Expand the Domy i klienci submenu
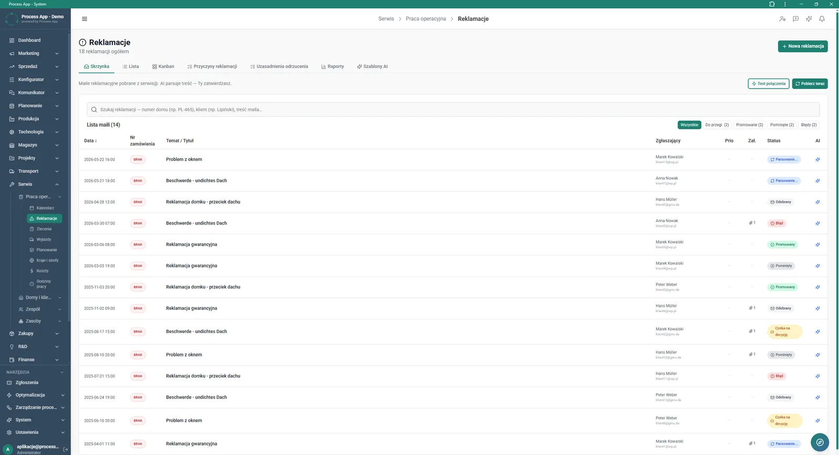Image resolution: width=839 pixels, height=455 pixels. point(40,297)
